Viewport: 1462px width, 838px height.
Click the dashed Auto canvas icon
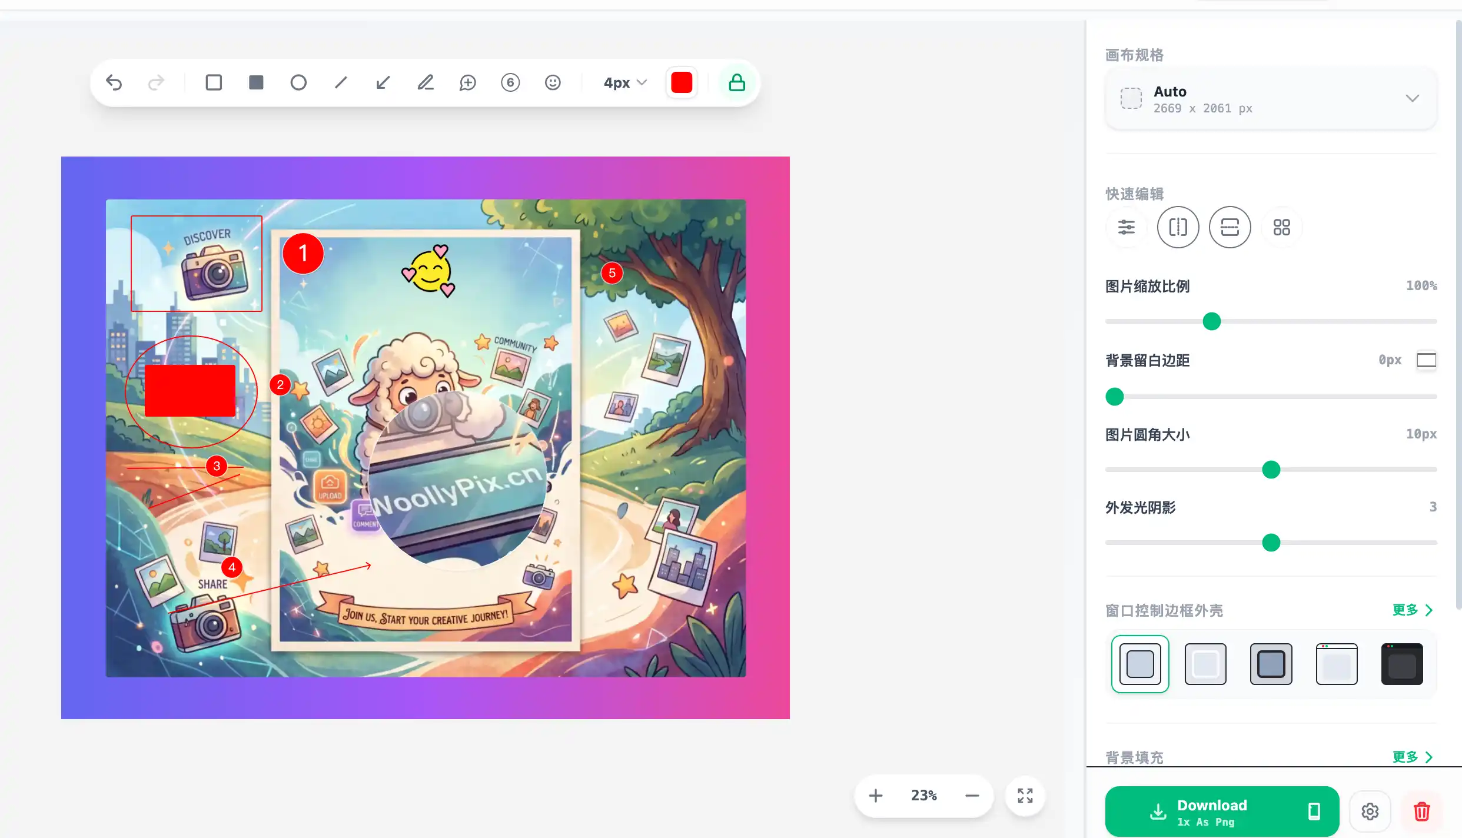coord(1131,98)
